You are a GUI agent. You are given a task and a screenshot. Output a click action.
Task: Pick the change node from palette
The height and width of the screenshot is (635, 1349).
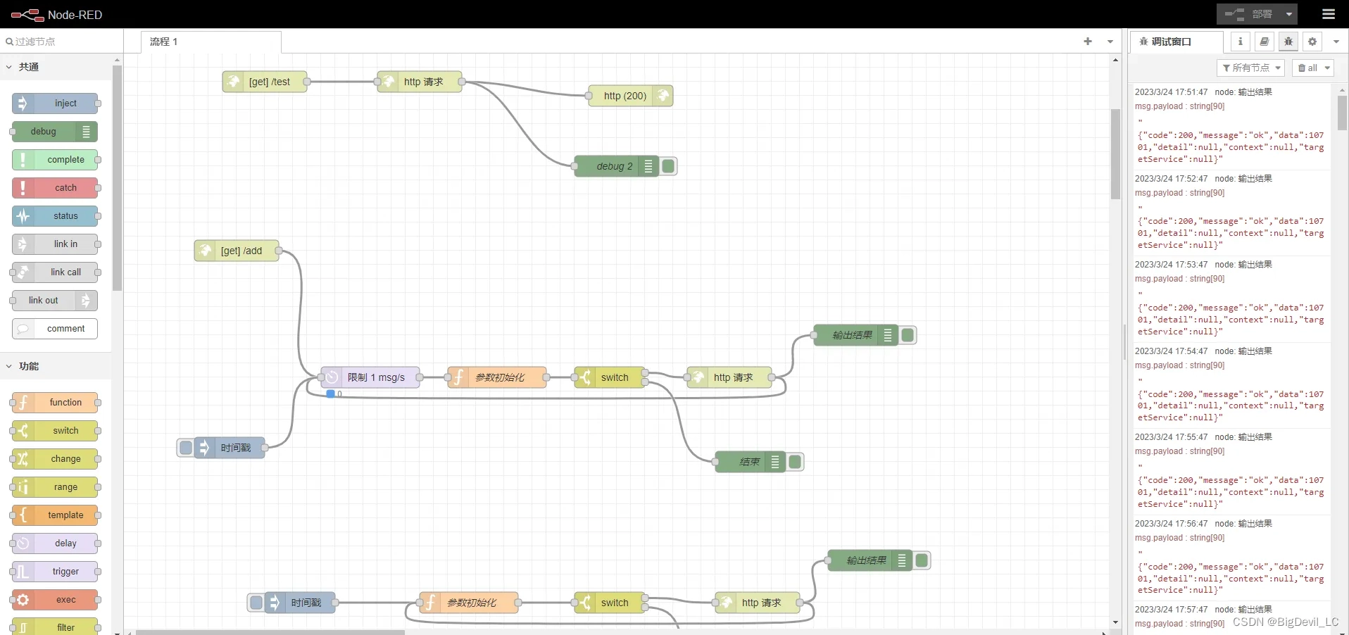pos(55,459)
